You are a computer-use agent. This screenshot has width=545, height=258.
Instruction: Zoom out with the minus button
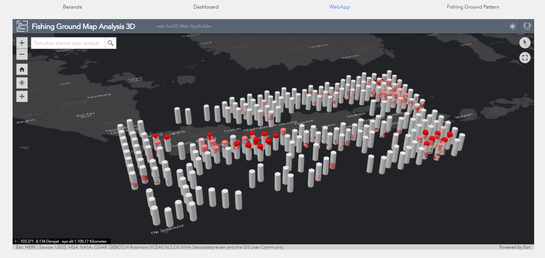pyautogui.click(x=22, y=54)
